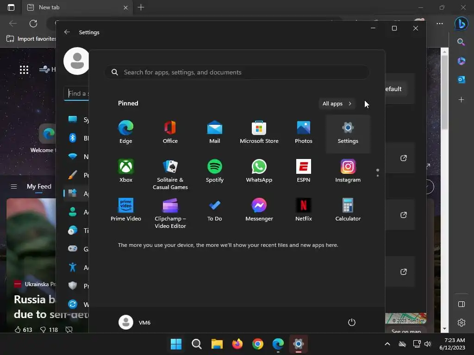Open Accounts category with person icon
The image size is (474, 355).
point(76,212)
